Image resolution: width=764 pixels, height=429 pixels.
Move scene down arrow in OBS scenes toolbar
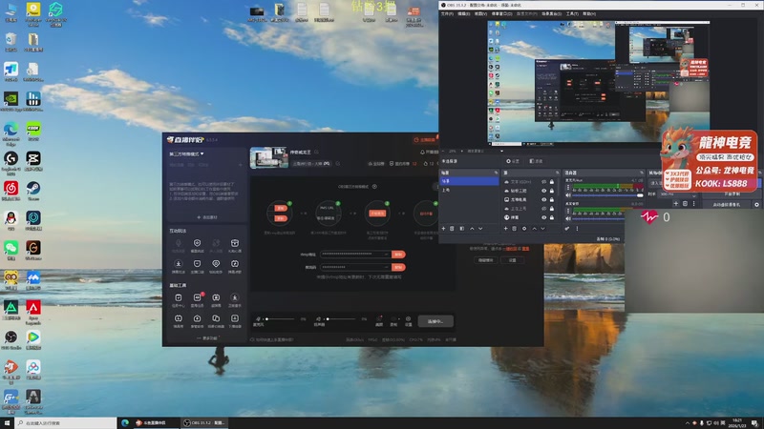point(480,229)
